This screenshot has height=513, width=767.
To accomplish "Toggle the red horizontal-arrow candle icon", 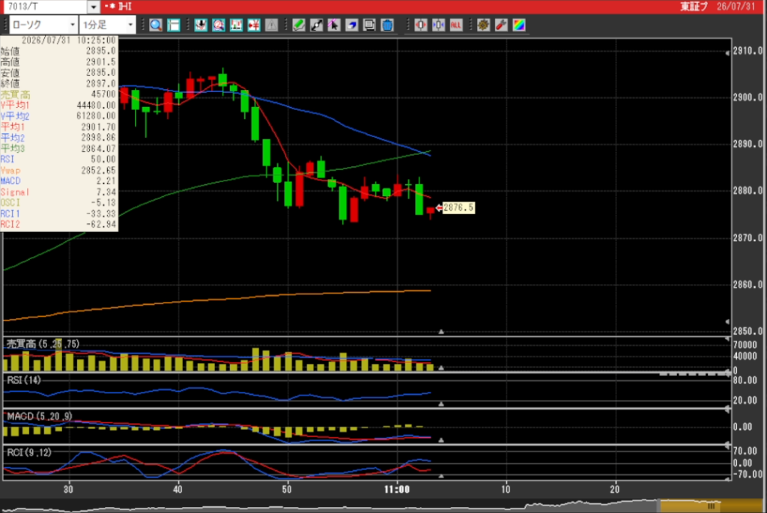I will (x=421, y=25).
